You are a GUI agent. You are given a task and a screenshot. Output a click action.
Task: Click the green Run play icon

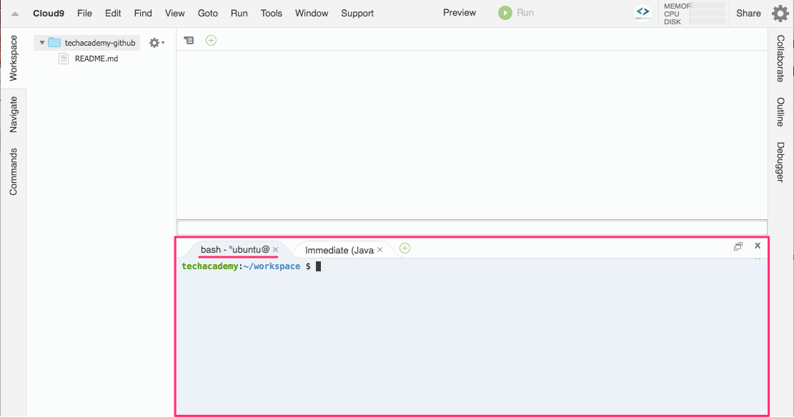tap(505, 13)
